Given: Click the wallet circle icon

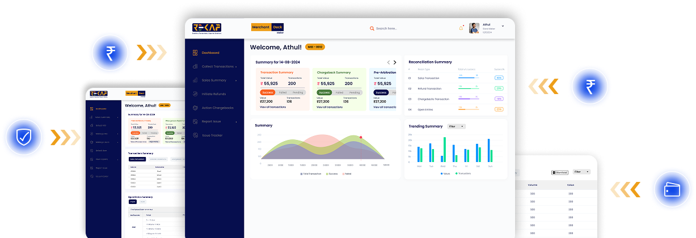Looking at the screenshot, I should [671, 190].
